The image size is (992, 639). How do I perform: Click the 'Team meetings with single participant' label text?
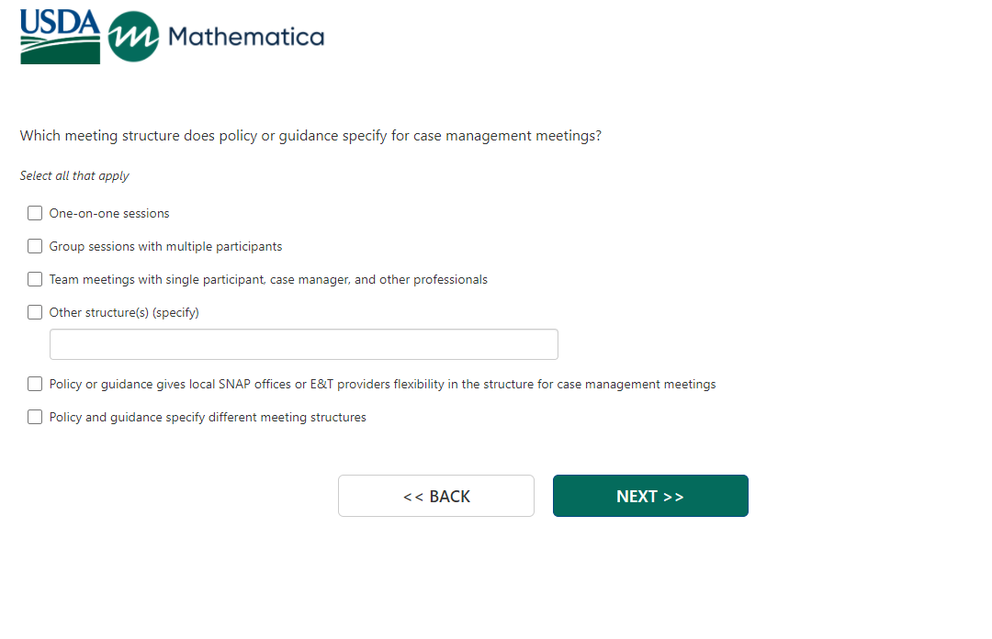268,279
